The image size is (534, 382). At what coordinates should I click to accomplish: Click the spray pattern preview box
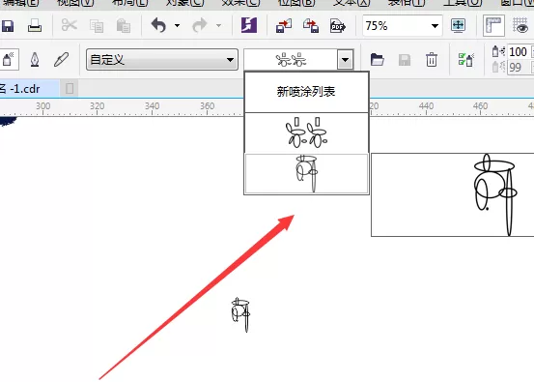coord(291,60)
